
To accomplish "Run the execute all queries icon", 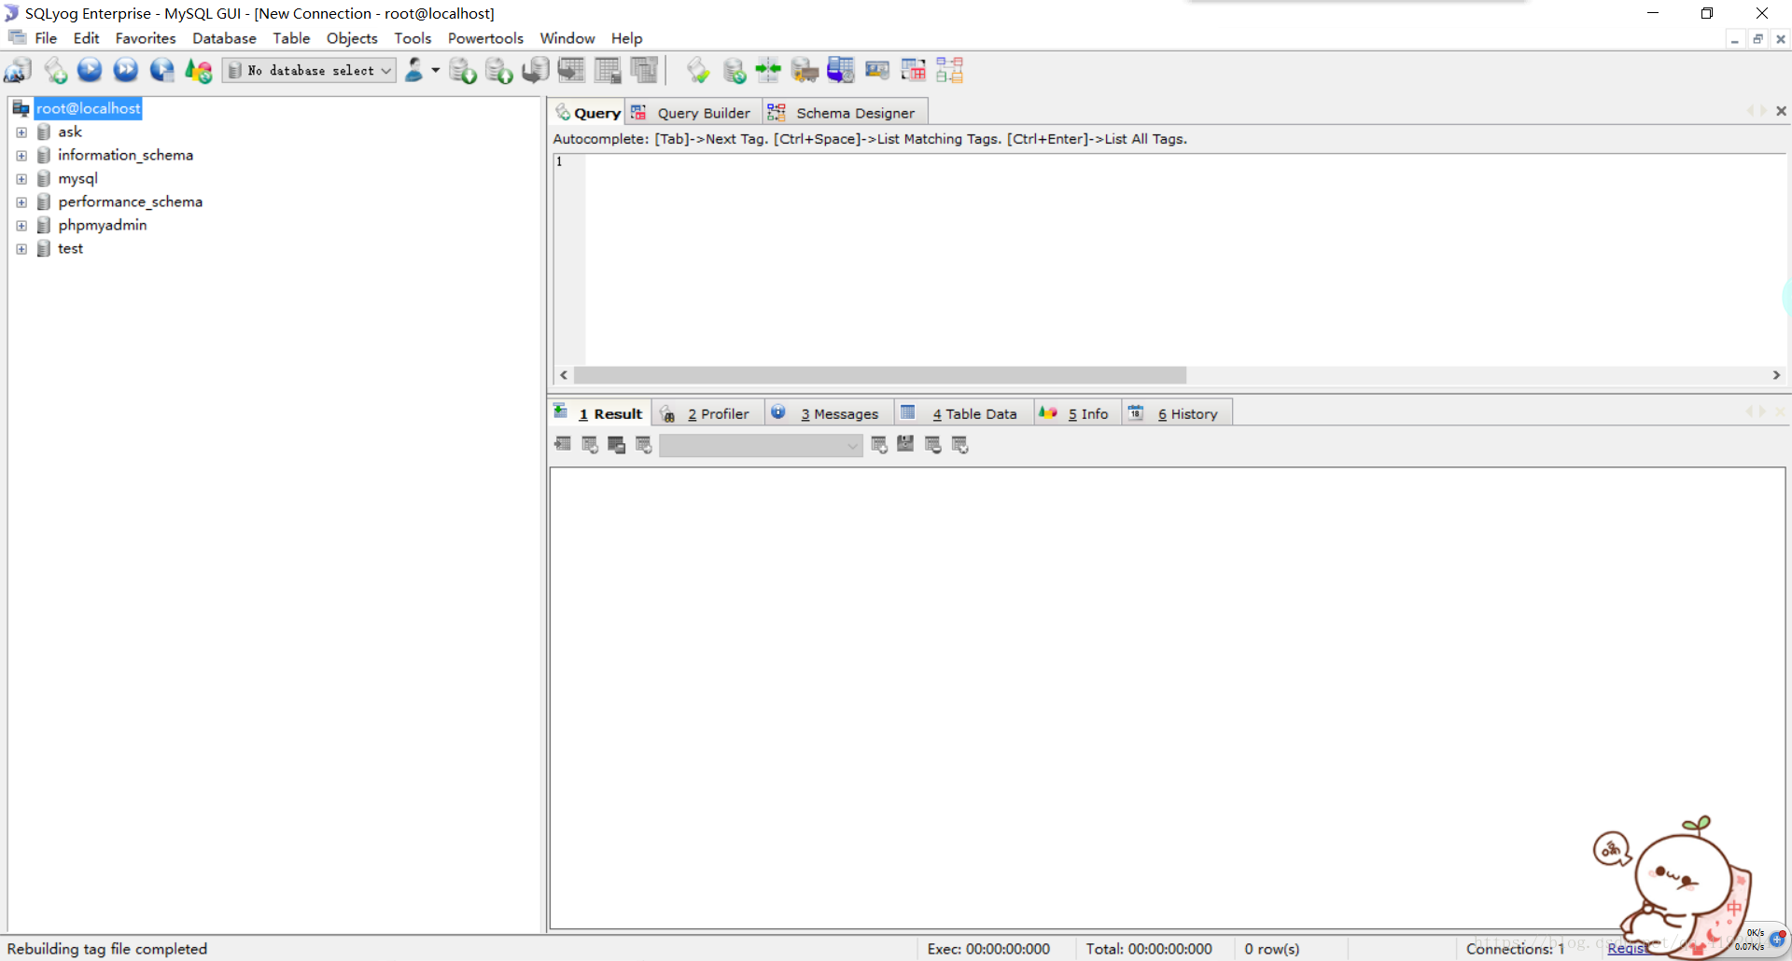I will click(x=126, y=70).
